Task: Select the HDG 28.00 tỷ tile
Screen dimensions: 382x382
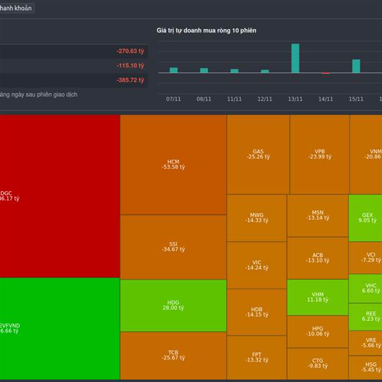Action: (x=173, y=306)
